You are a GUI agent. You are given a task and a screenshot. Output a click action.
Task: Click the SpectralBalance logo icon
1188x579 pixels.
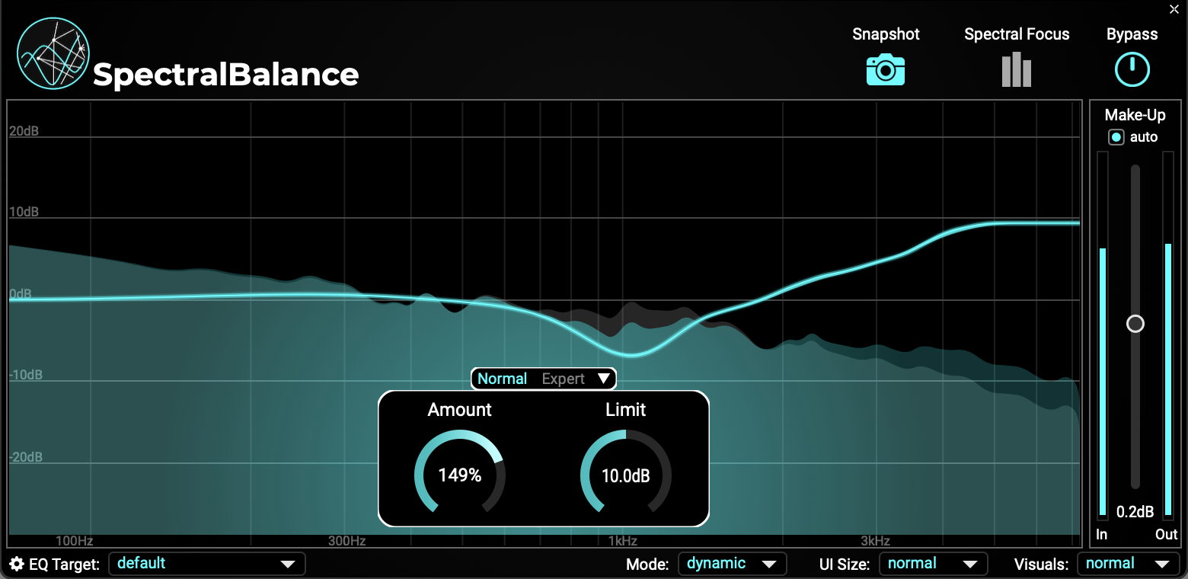(x=53, y=54)
